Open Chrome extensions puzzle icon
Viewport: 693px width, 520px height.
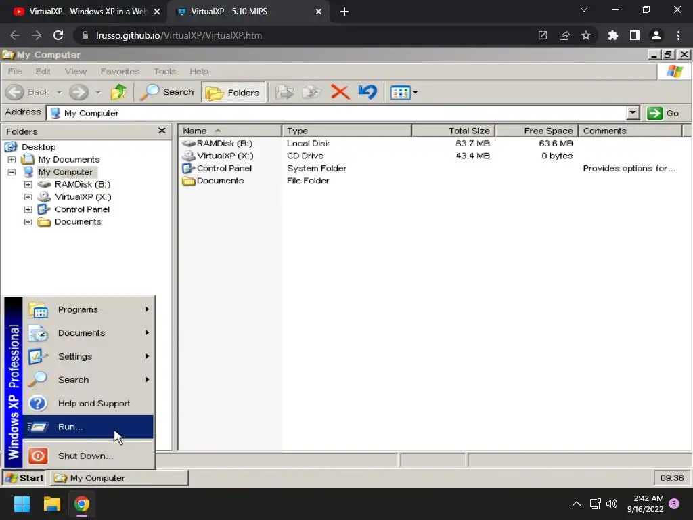point(612,35)
